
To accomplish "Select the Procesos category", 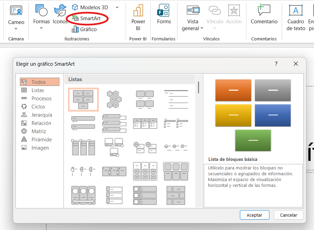I will click(x=40, y=99).
